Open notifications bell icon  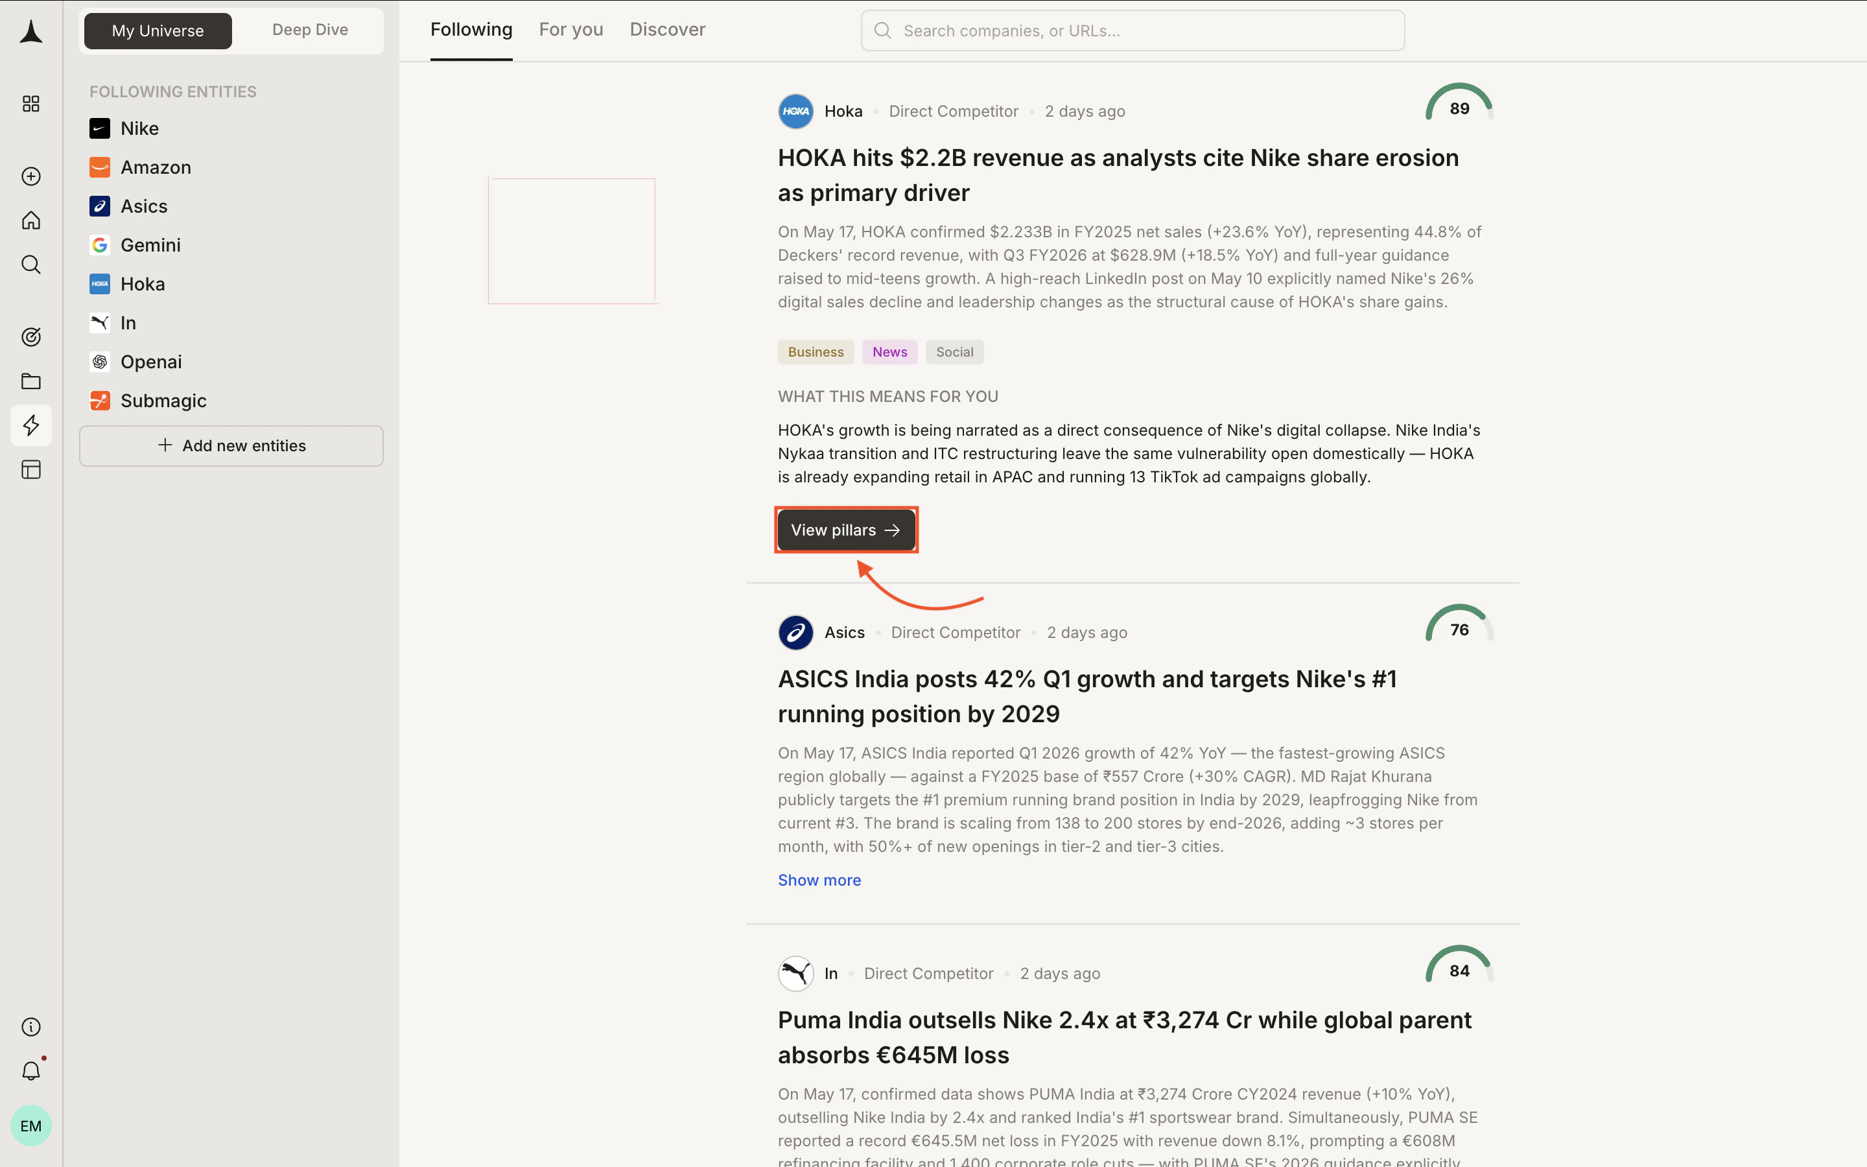pyautogui.click(x=31, y=1070)
